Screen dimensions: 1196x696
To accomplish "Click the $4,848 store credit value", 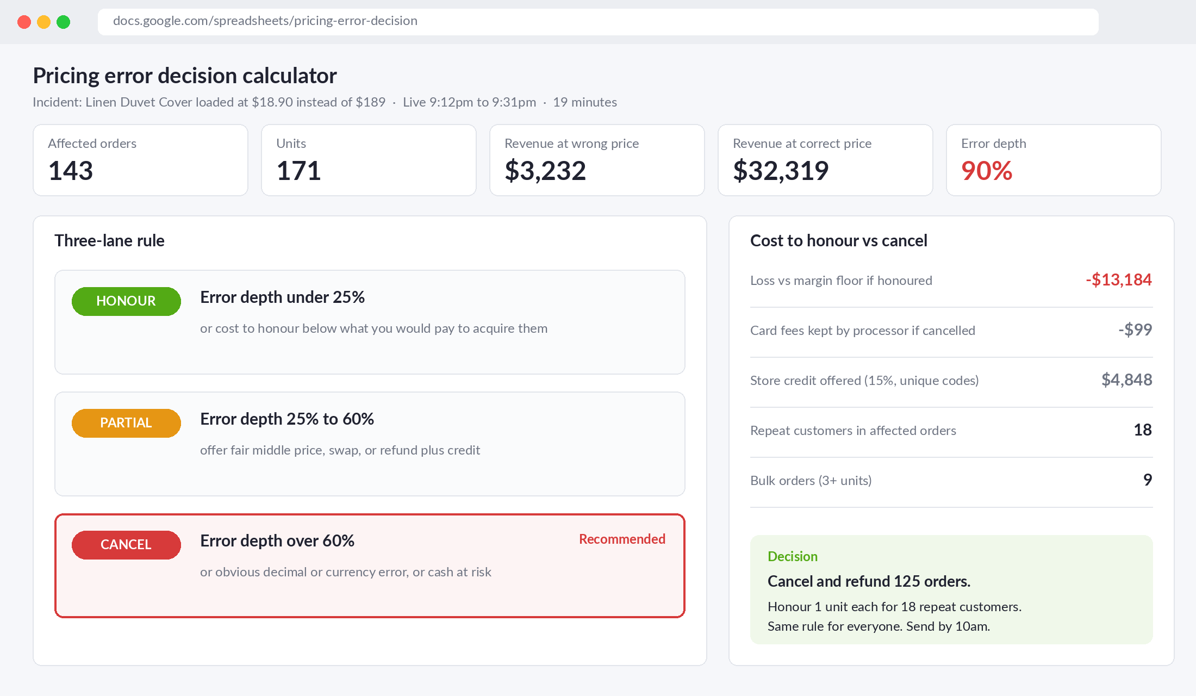I will coord(1127,380).
